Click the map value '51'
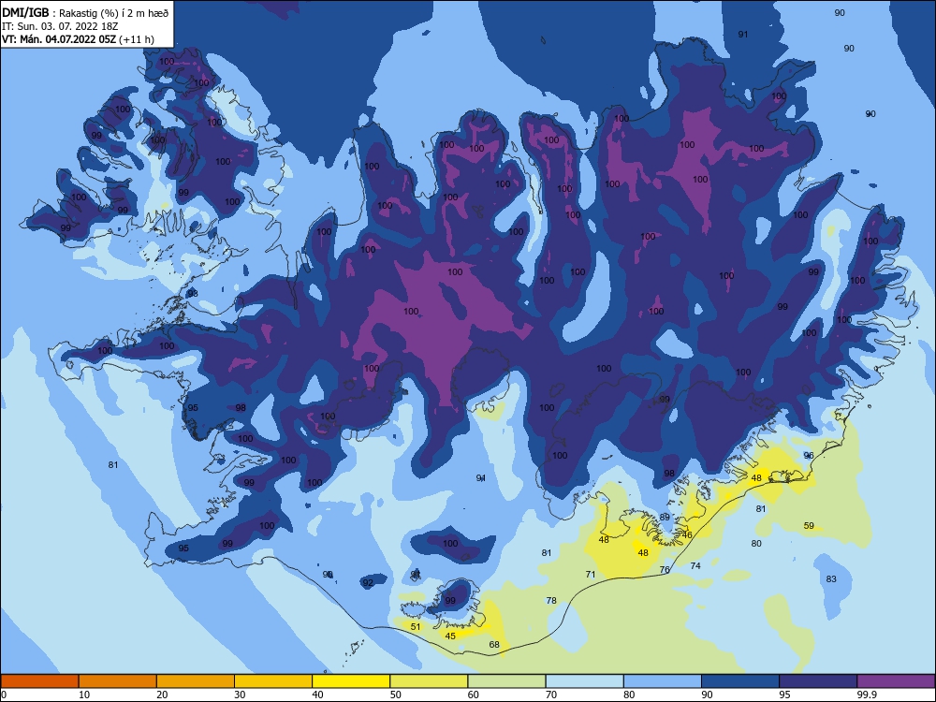The height and width of the screenshot is (702, 936). (x=416, y=627)
